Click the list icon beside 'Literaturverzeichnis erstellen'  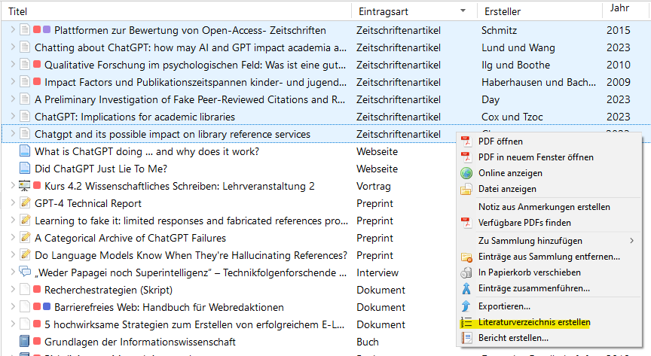466,322
